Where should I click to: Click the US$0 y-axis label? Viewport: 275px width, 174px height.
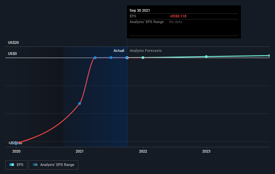tap(12, 54)
